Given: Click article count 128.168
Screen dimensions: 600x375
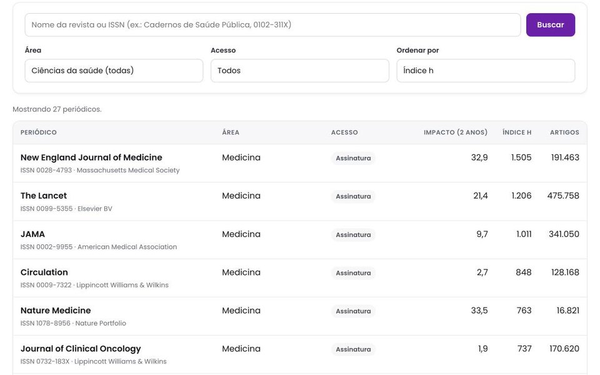Looking at the screenshot, I should click(x=565, y=272).
